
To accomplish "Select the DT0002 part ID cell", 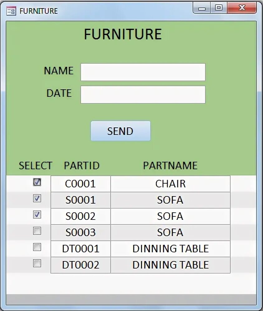I will pos(80,265).
